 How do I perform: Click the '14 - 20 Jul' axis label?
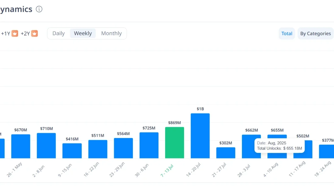click(193, 170)
